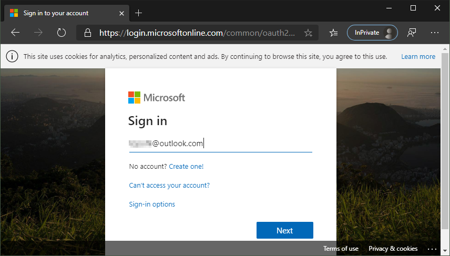Image resolution: width=450 pixels, height=256 pixels.
Task: Click the Microsoft logo
Action: (157, 98)
